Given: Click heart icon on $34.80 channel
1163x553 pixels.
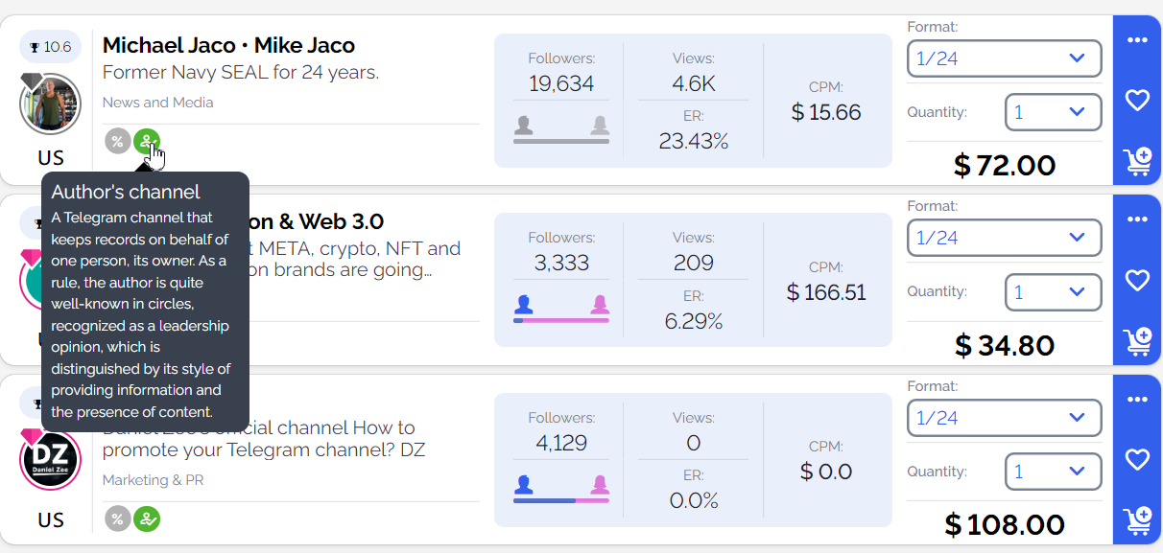Looking at the screenshot, I should (1137, 280).
